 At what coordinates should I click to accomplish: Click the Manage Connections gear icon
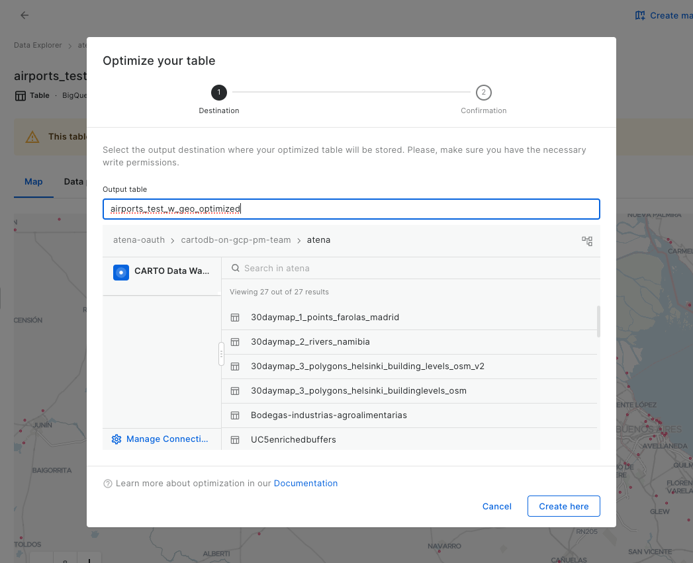[x=116, y=439]
